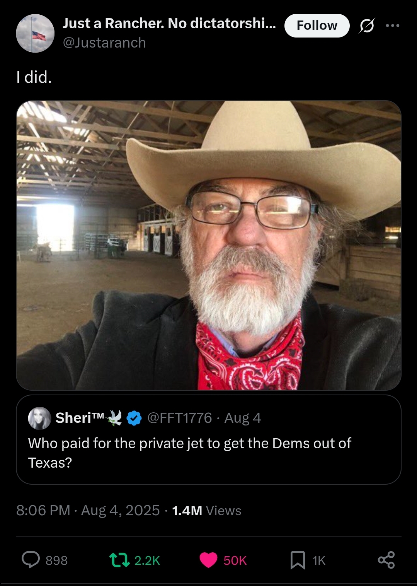Toggle the bookmark icon
417x586 pixels.
pyautogui.click(x=298, y=560)
